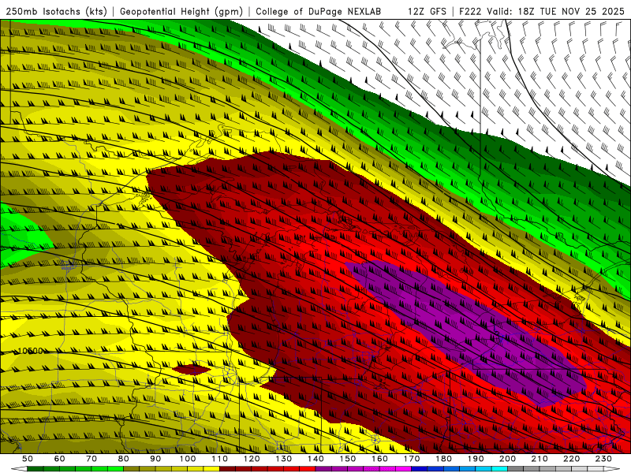Viewport: 631px width, 473px height.
Task: Click the '180' value on the color scale
Action: [444, 459]
